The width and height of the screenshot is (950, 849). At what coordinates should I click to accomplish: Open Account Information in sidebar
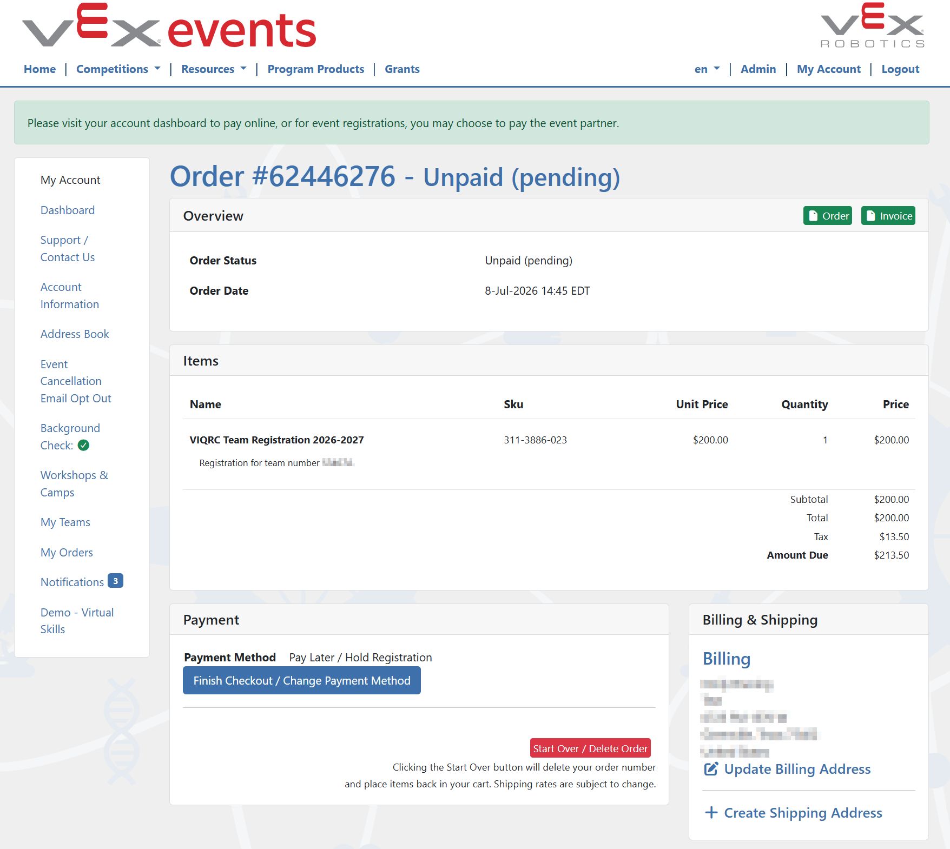point(70,295)
